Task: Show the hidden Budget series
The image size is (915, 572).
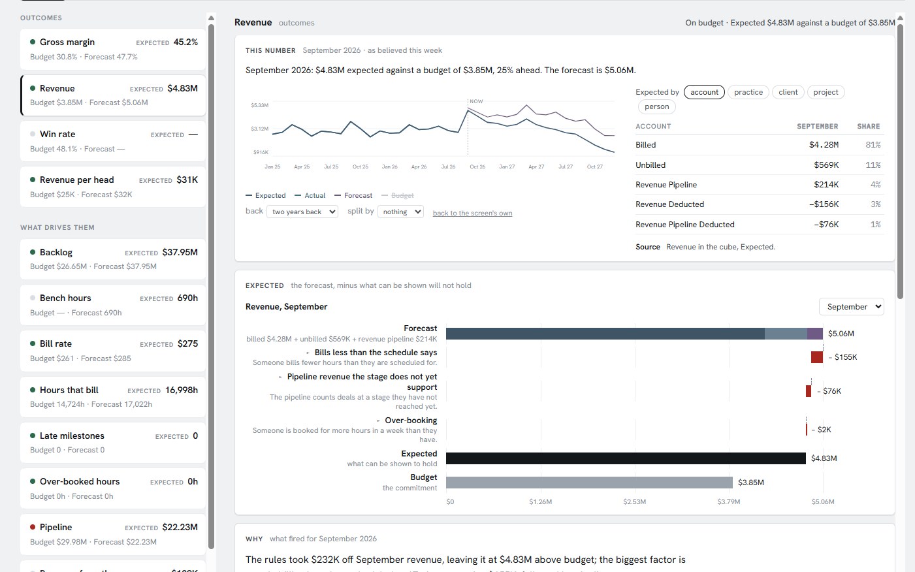Action: (398, 195)
